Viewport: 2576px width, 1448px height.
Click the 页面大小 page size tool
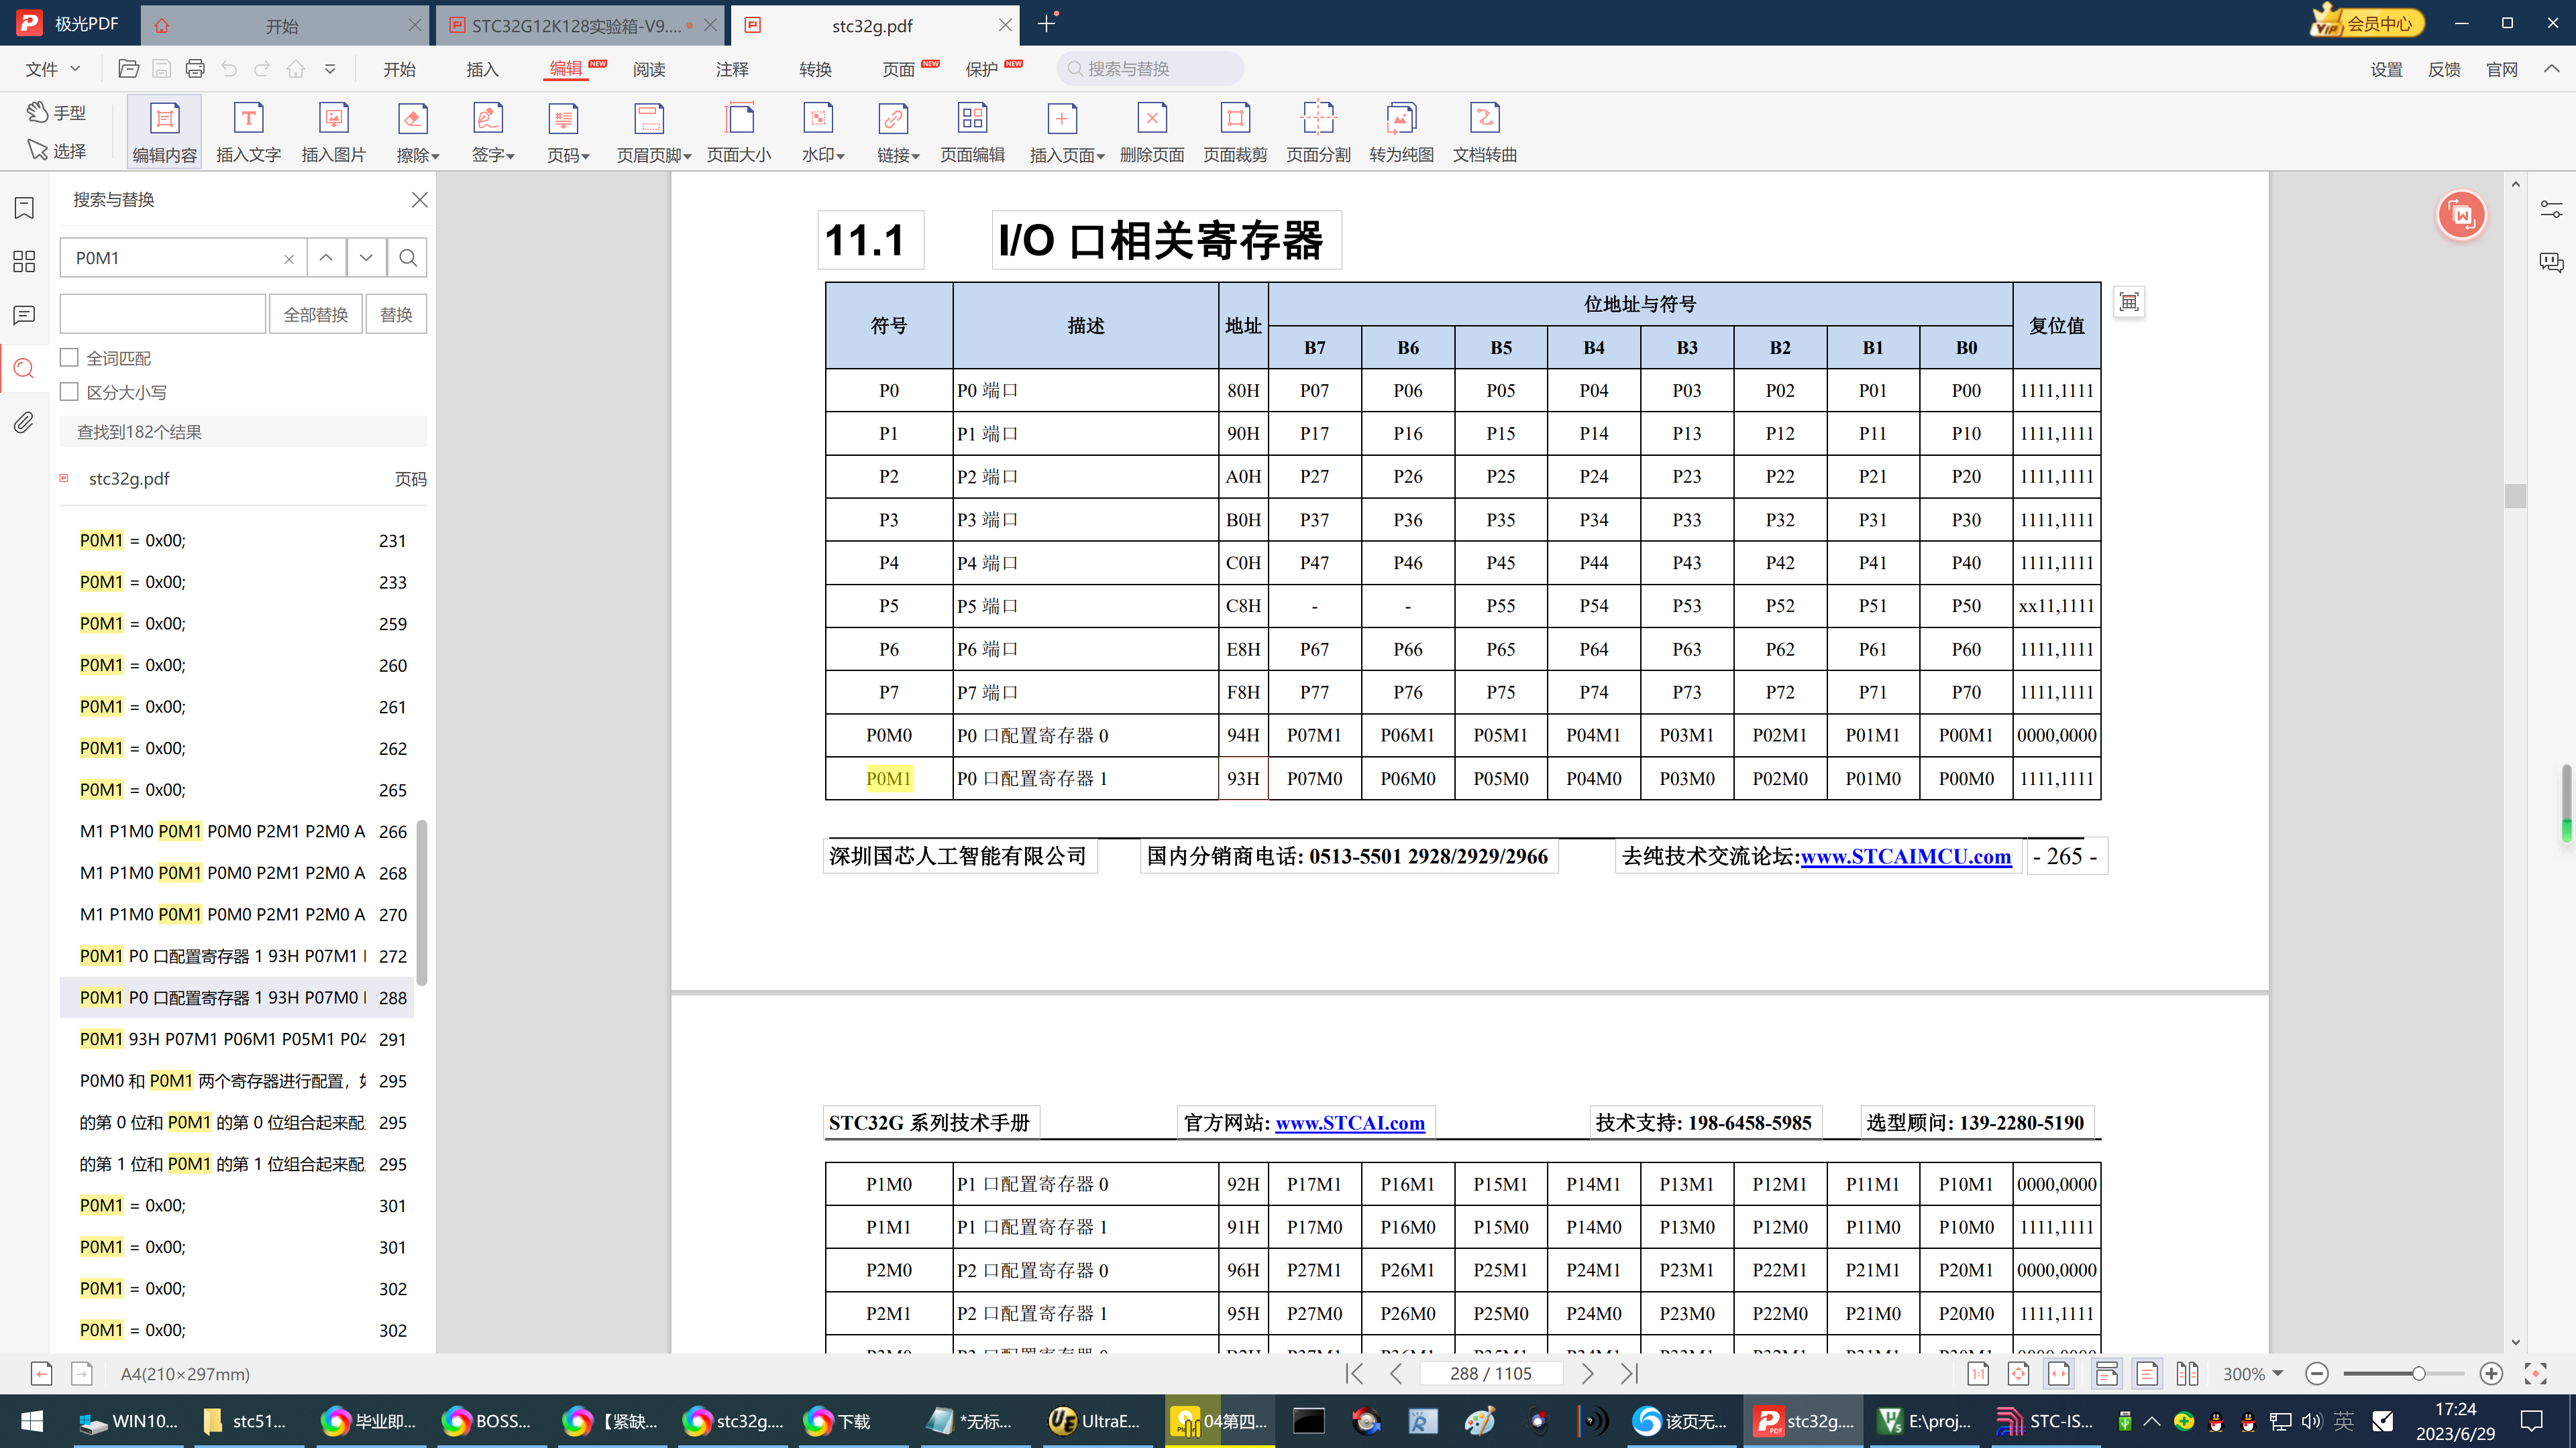739,132
